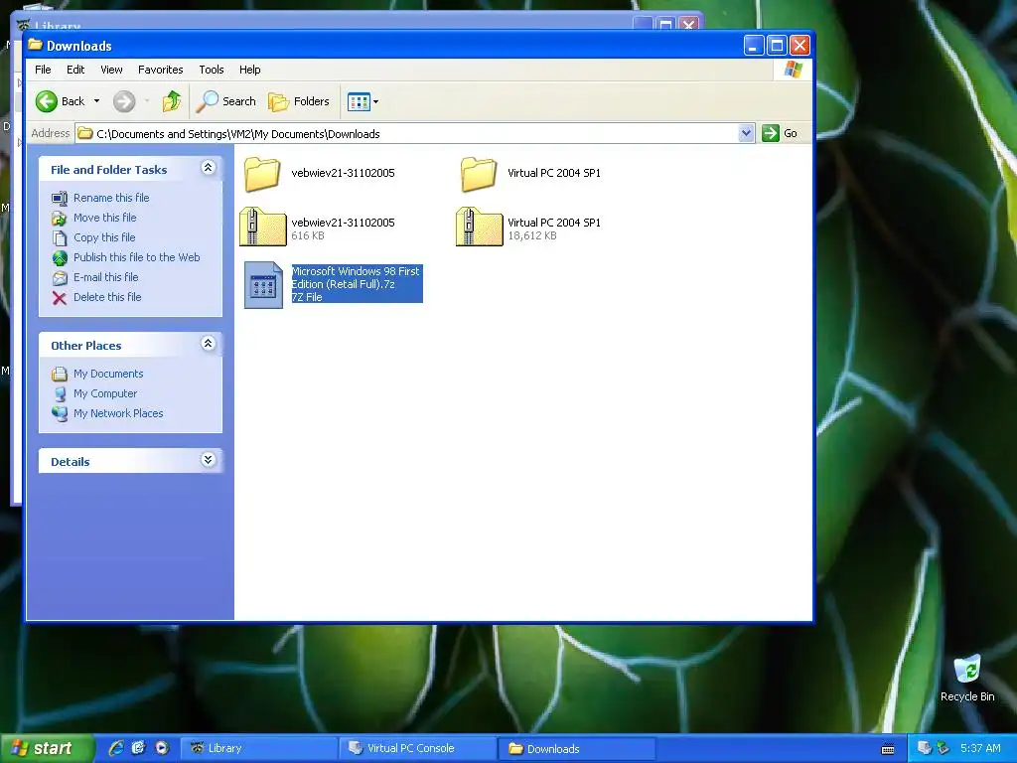1017x763 pixels.
Task: Click E-mail this file link
Action: click(105, 277)
